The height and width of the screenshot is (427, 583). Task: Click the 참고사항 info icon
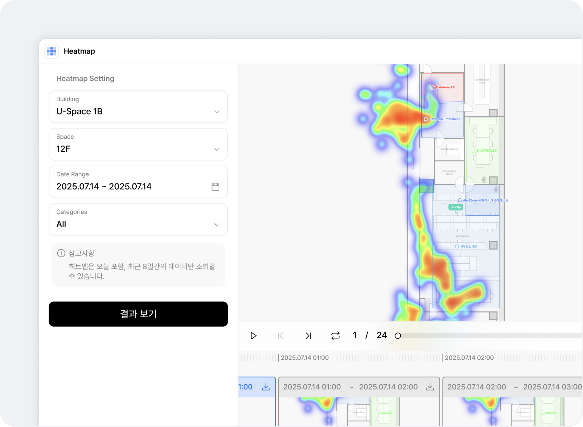61,253
